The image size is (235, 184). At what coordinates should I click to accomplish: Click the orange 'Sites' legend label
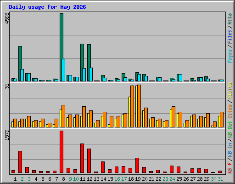pyautogui.click(x=230, y=111)
